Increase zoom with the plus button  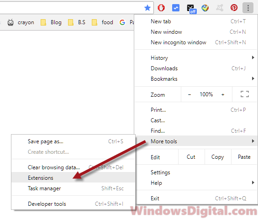(223, 94)
